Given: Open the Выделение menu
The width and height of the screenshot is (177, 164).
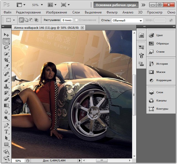Looking at the screenshot, I should 93,12.
